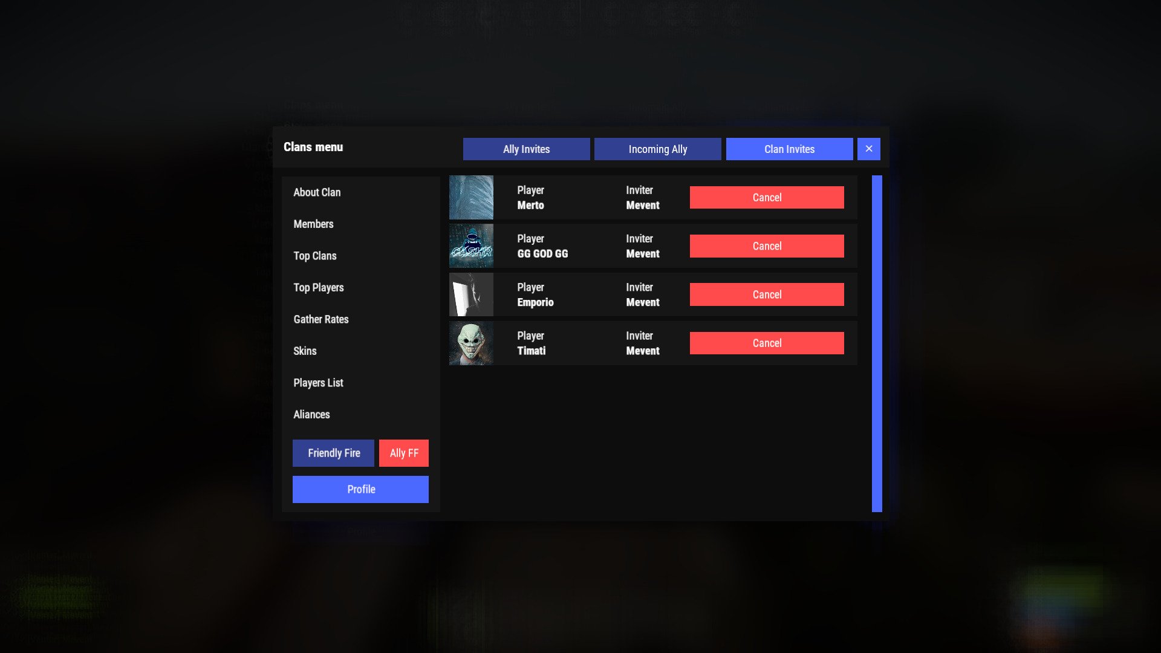
Task: Cancel clan invite for Merto
Action: [766, 197]
